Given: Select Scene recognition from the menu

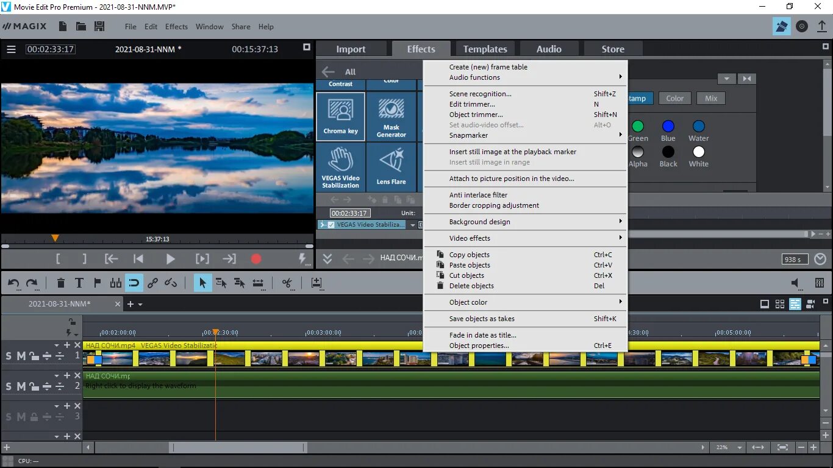Looking at the screenshot, I should click(481, 93).
